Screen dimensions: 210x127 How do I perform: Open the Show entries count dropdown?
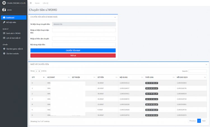pyautogui.click(x=38, y=71)
